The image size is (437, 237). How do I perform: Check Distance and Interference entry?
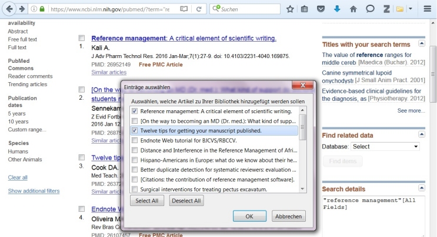pyautogui.click(x=135, y=150)
